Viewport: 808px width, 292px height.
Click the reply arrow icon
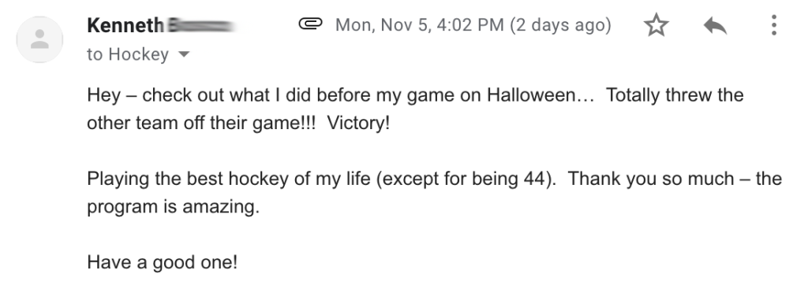coord(715,25)
